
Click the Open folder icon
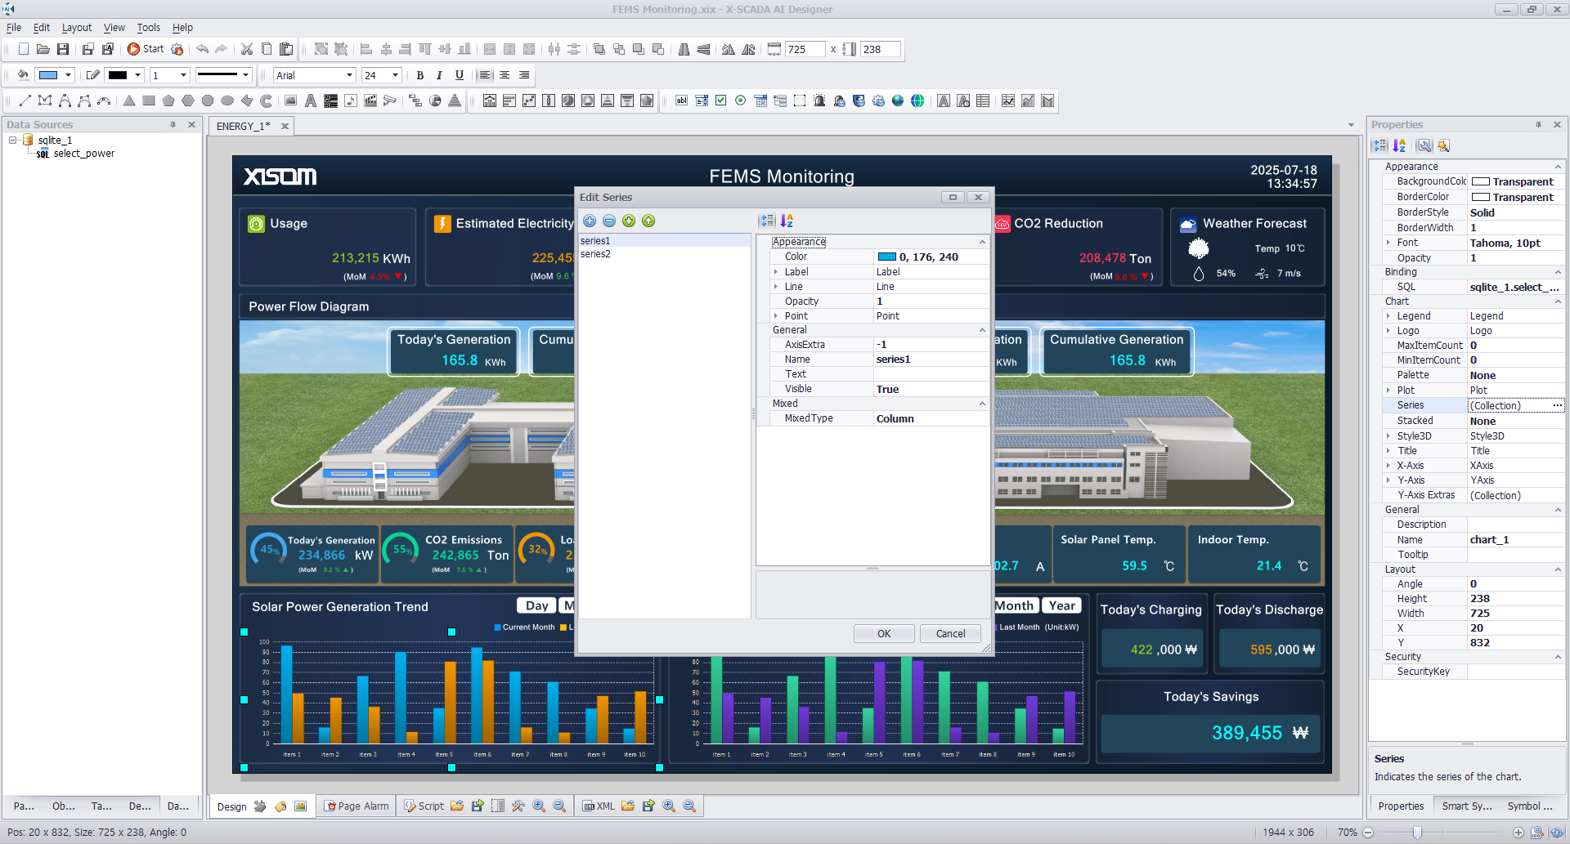[43, 49]
